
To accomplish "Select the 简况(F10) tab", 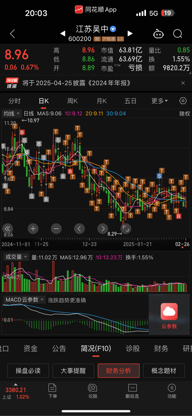I will pos(96,348).
